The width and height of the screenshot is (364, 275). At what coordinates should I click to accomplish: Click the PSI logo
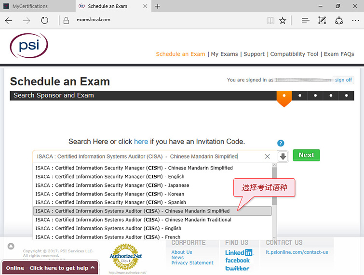(29, 45)
